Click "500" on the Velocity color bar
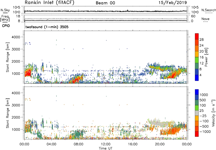 [x=203, y=100]
